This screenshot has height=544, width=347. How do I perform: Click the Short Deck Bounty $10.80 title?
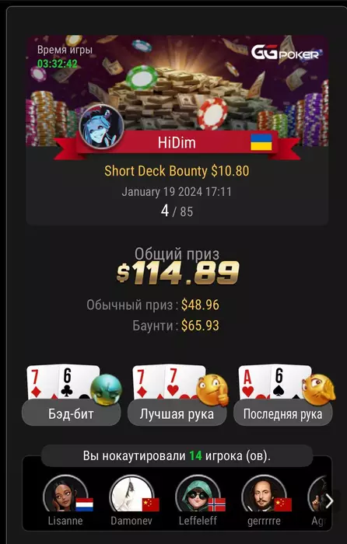pyautogui.click(x=177, y=171)
